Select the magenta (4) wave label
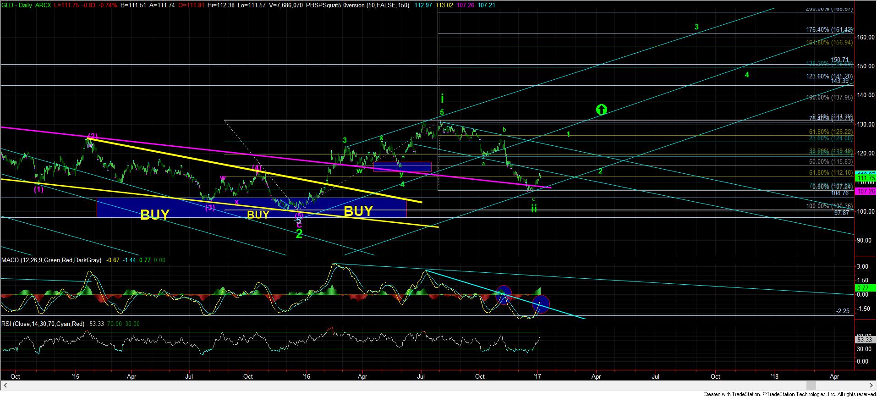This screenshot has height=397, width=877. click(258, 168)
